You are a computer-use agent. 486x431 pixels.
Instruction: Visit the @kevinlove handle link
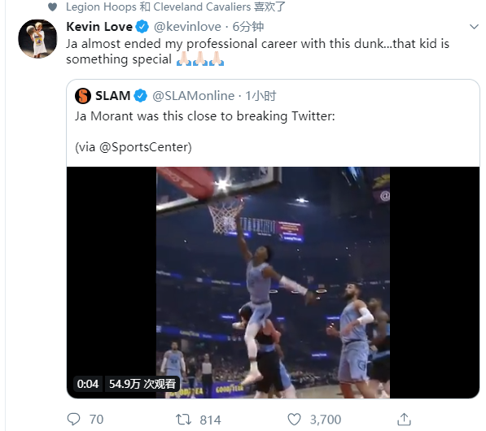pyautogui.click(x=187, y=27)
